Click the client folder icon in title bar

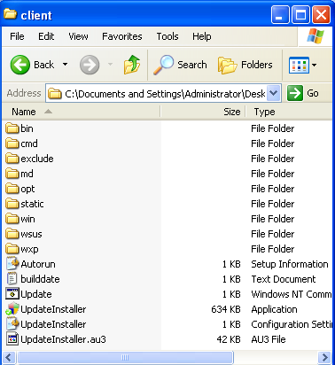click(10, 14)
